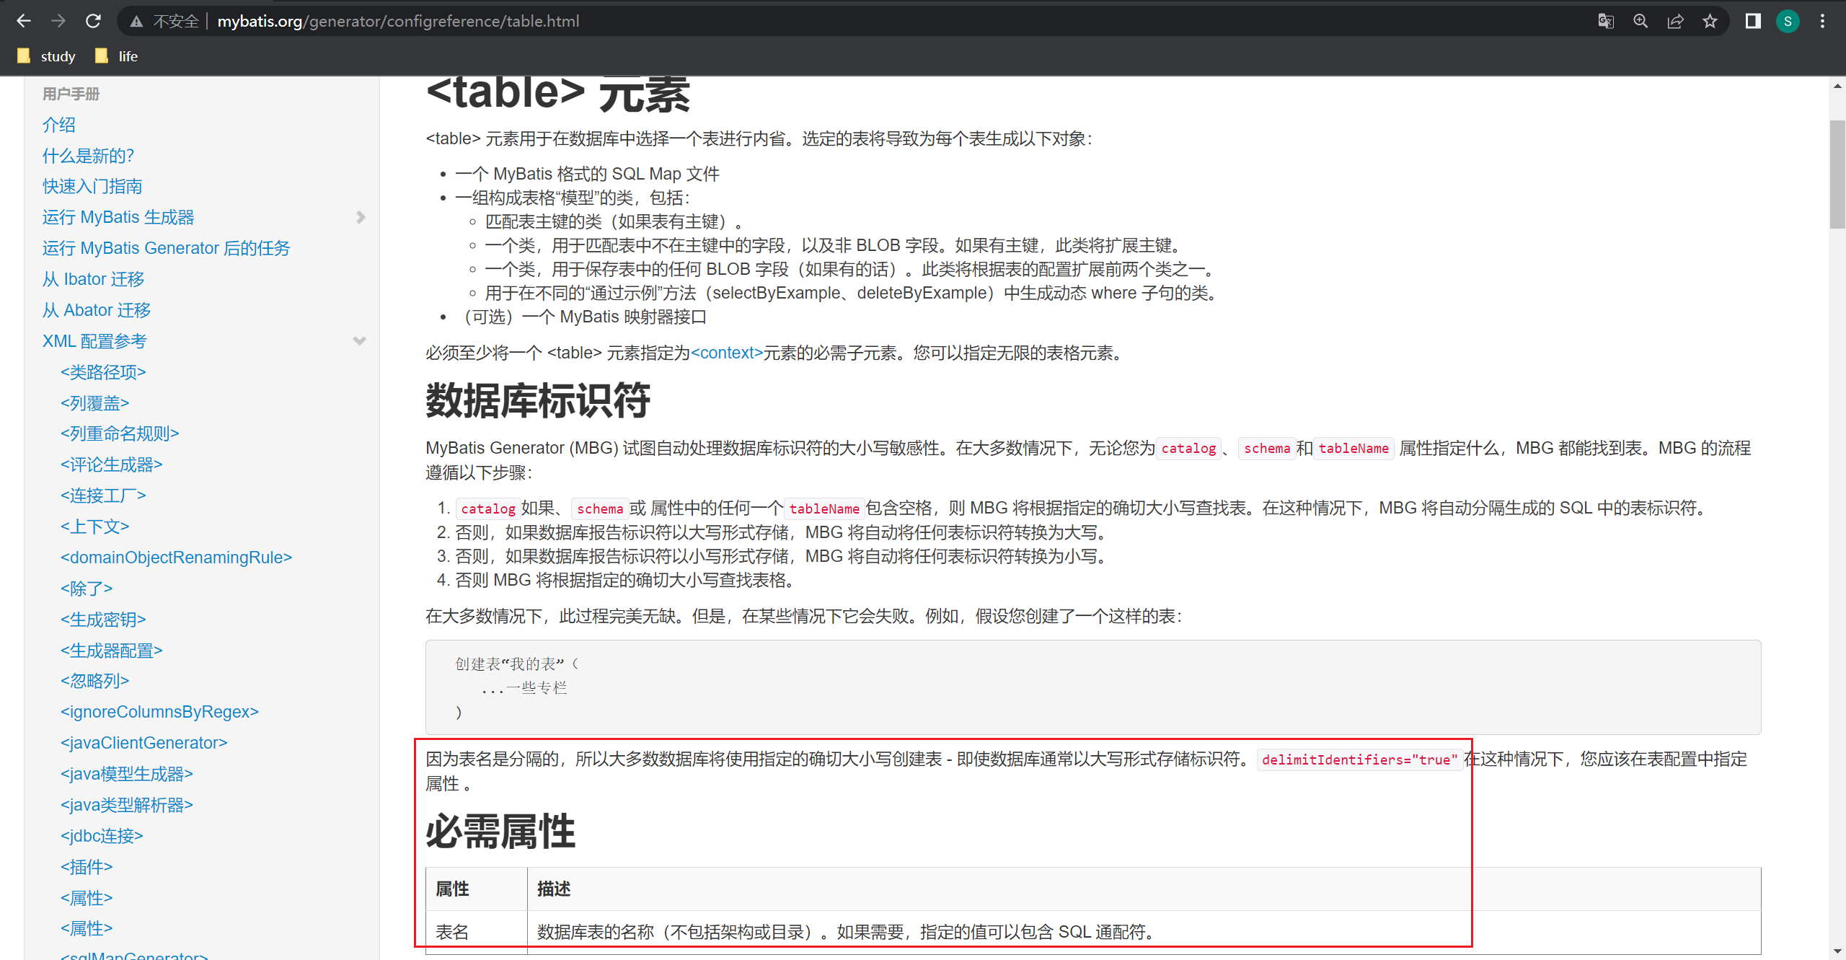Open the 从 Ibator 迁移 link
Image resolution: width=1846 pixels, height=960 pixels.
tap(93, 279)
